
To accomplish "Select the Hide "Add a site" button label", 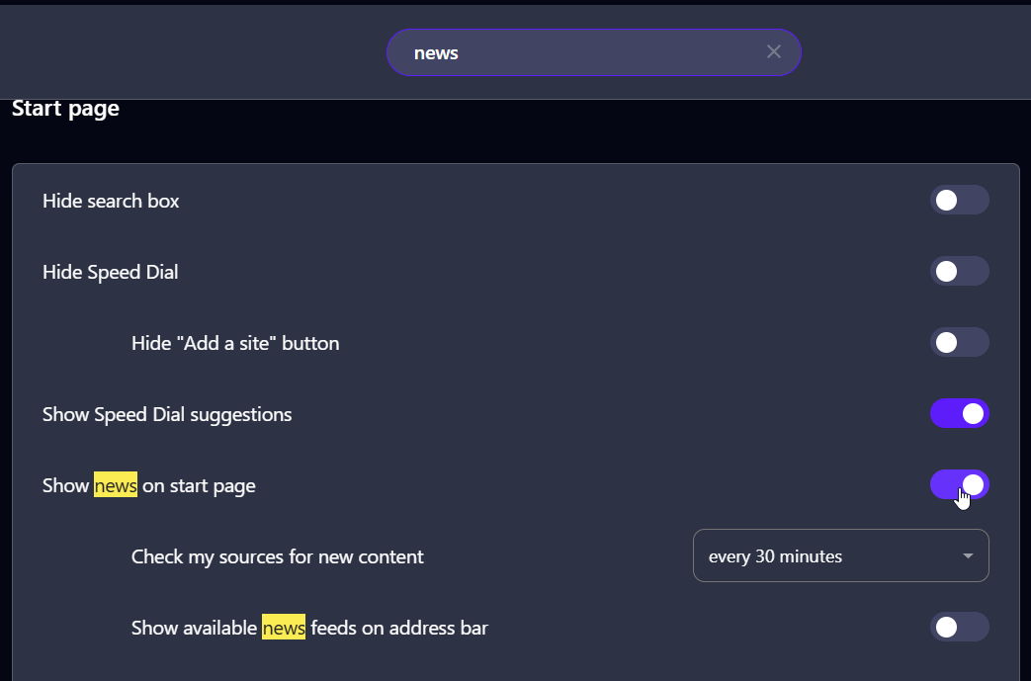I will pos(235,344).
